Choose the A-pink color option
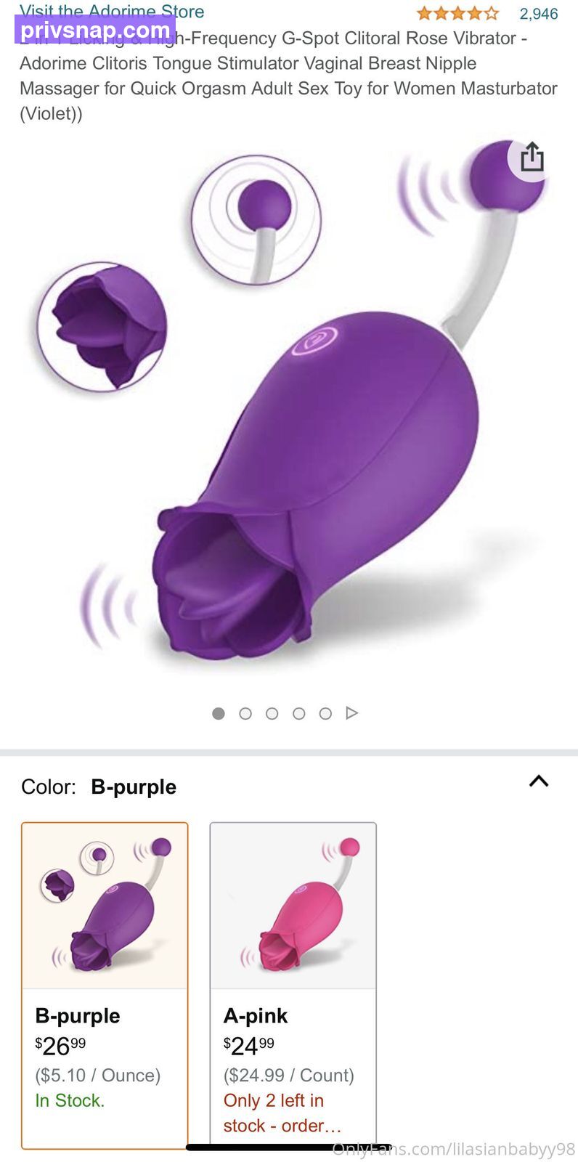Viewport: 578px width, 1162px height. 293,986
